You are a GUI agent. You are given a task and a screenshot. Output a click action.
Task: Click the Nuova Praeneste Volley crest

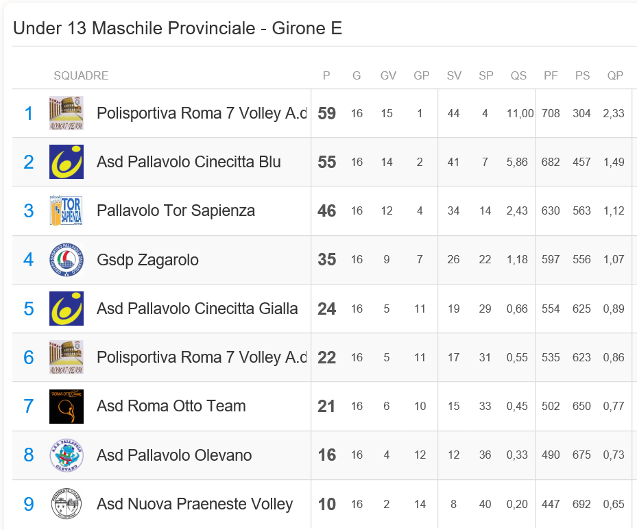tap(67, 503)
